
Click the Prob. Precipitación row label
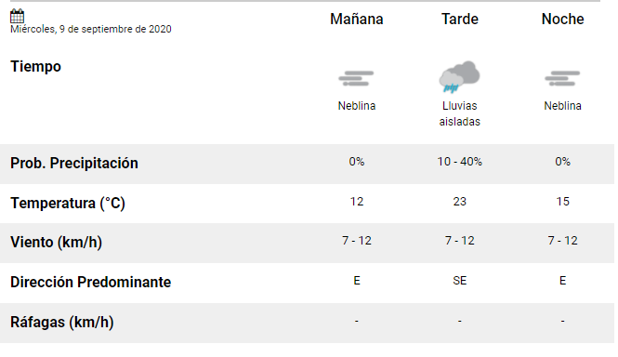pyautogui.click(x=74, y=163)
